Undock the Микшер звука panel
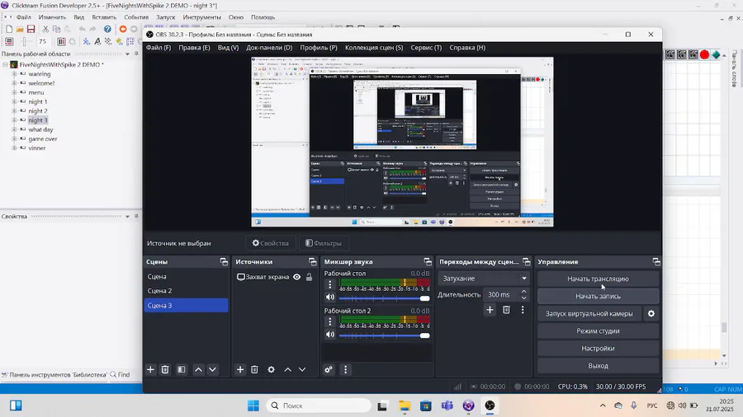Screen dimensions: 743x417 pos(428,262)
